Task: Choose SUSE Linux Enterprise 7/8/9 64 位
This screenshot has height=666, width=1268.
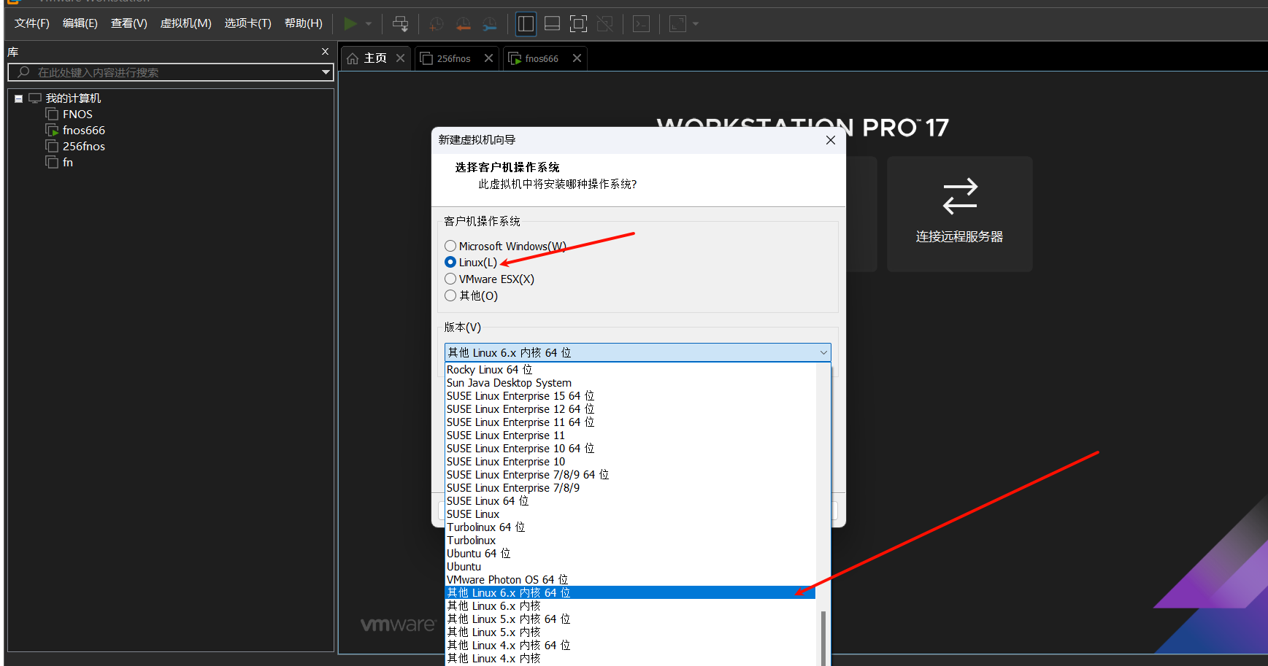Action: click(x=630, y=475)
